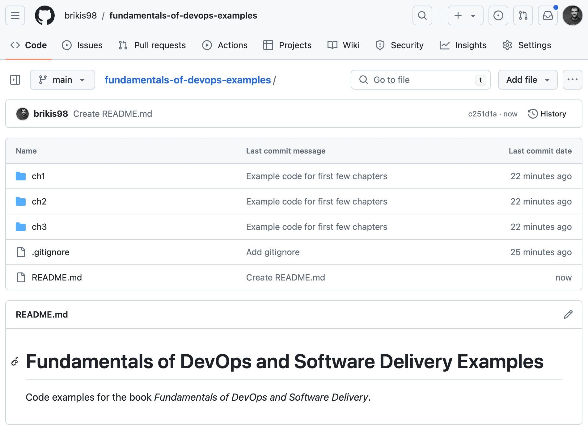Open pull requests icon in header
588x430 pixels.
click(x=523, y=15)
